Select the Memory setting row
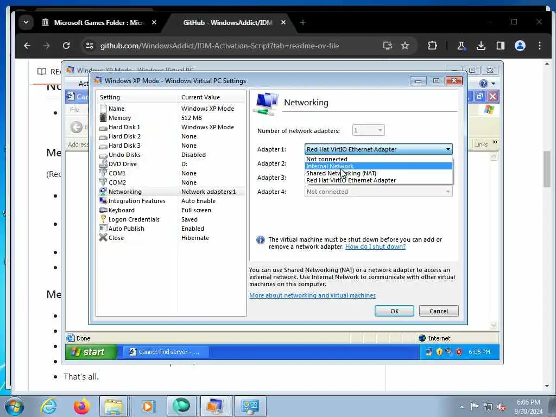Viewport: 556px width, 417px height. 171,118
